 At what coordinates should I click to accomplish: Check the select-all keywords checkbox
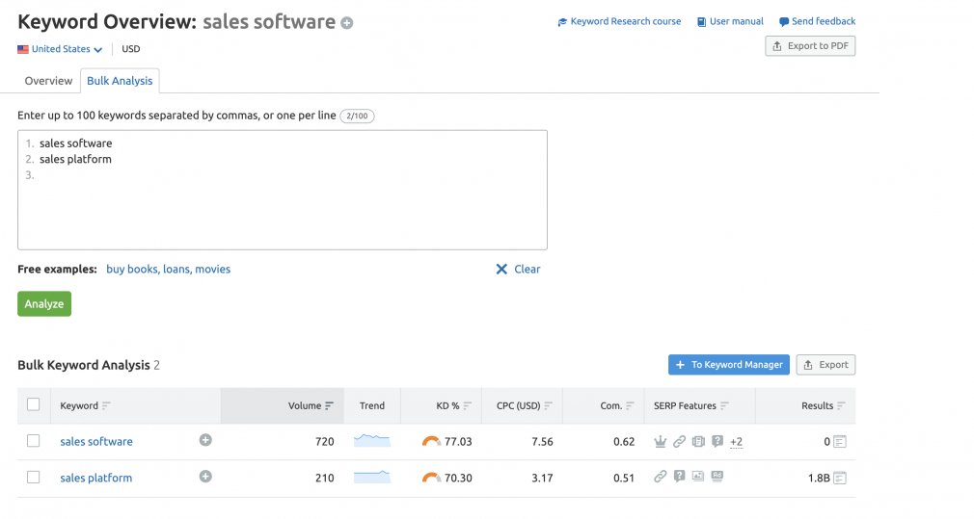tap(34, 404)
